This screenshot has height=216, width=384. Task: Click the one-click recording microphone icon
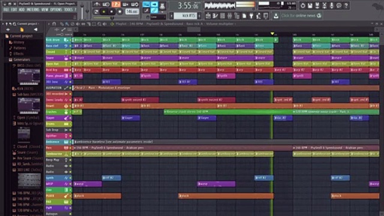tap(331, 5)
